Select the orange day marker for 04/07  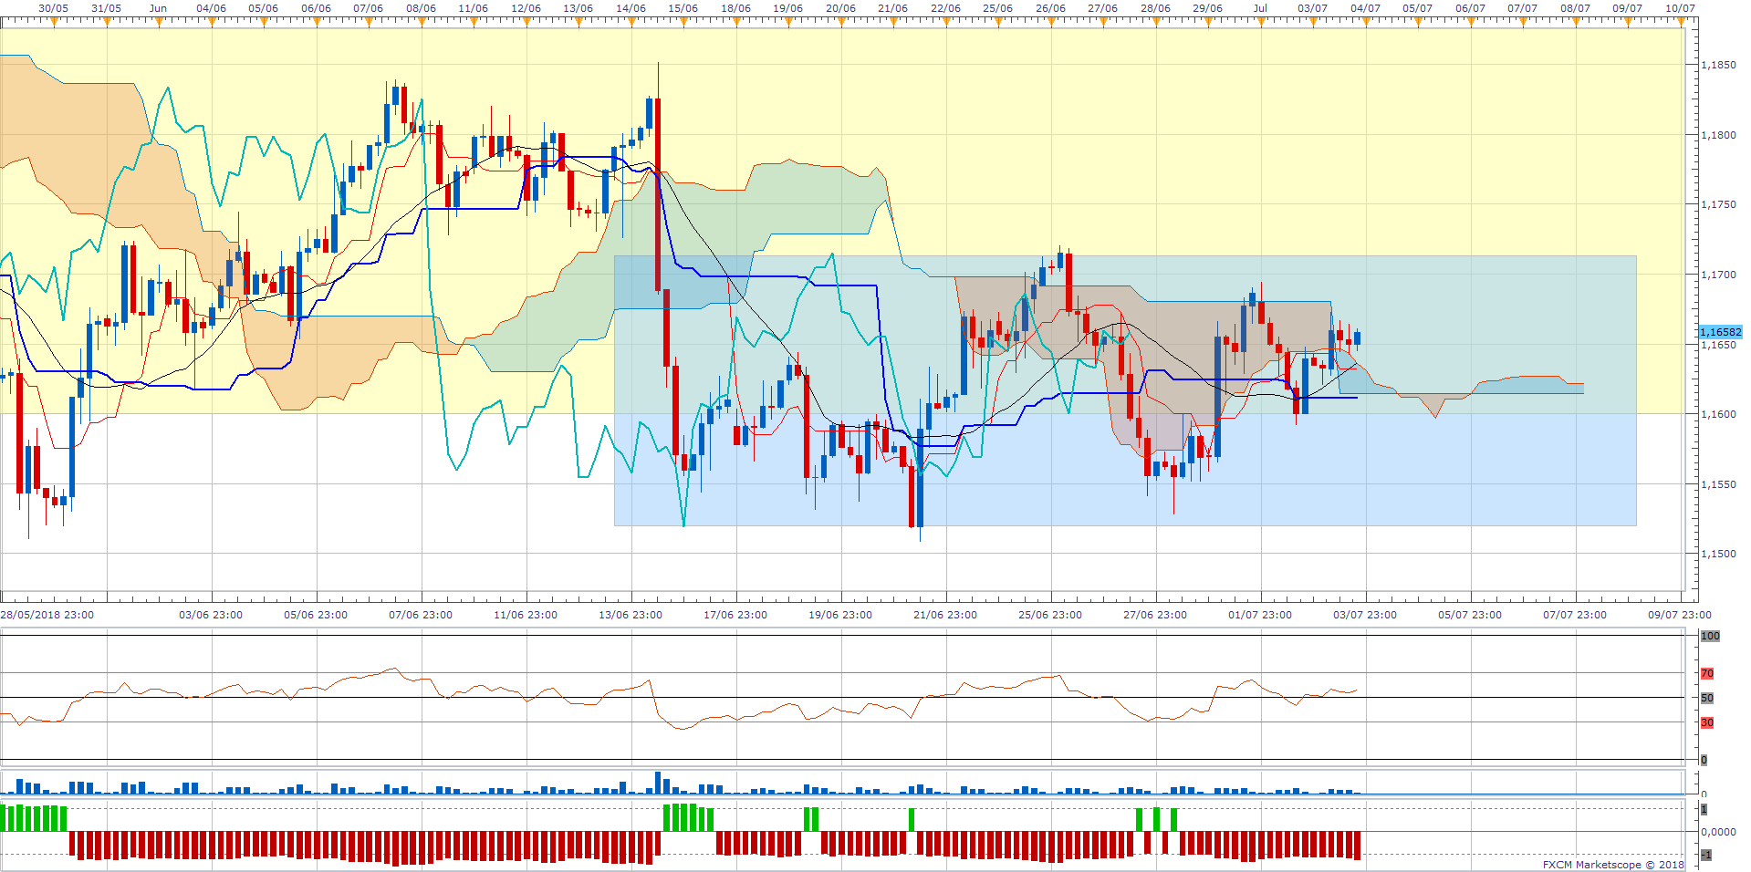(x=1366, y=22)
